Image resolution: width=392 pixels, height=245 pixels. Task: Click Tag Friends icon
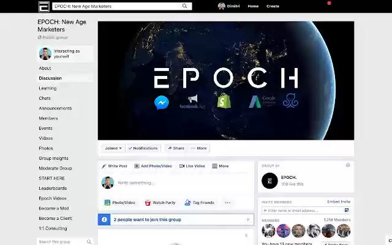click(187, 203)
